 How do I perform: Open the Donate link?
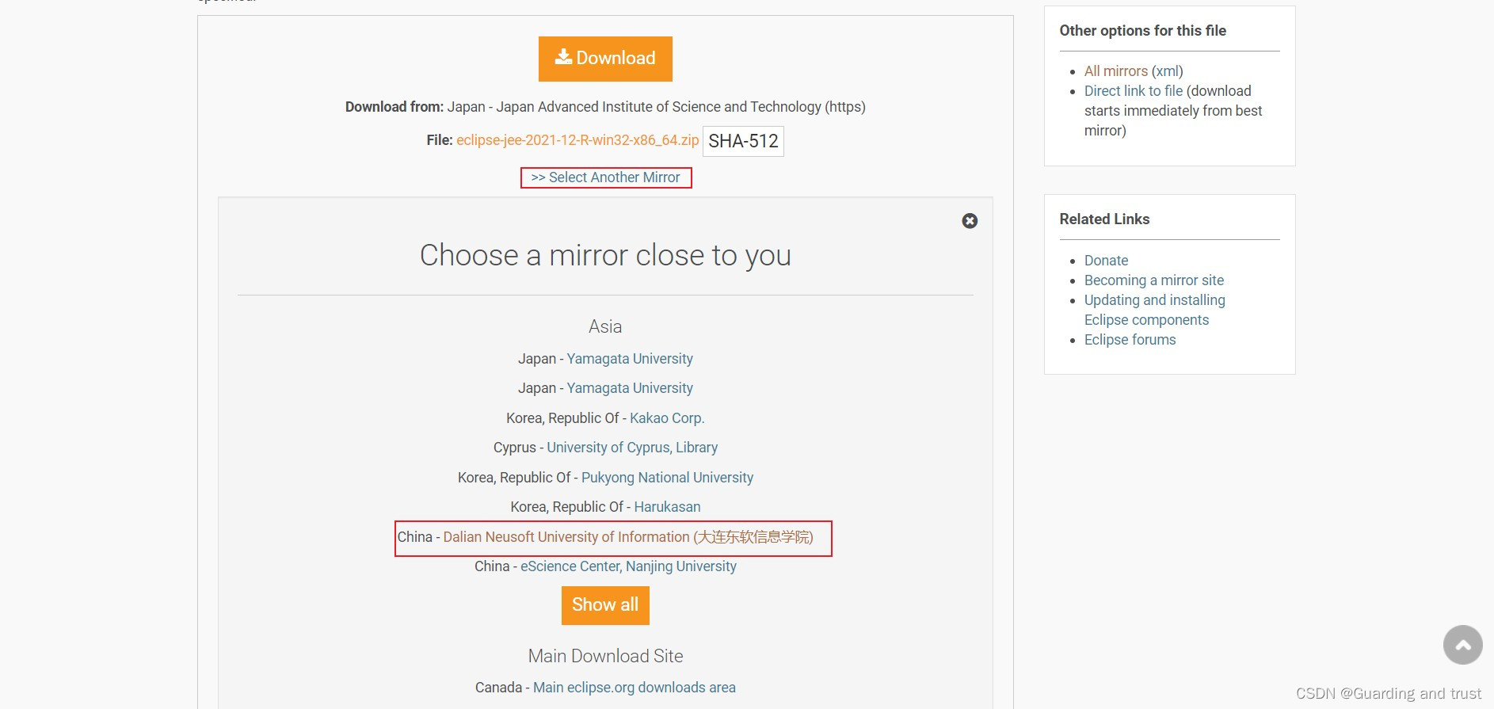1106,261
